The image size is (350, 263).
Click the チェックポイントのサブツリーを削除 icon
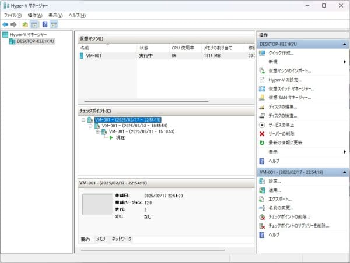click(x=262, y=226)
